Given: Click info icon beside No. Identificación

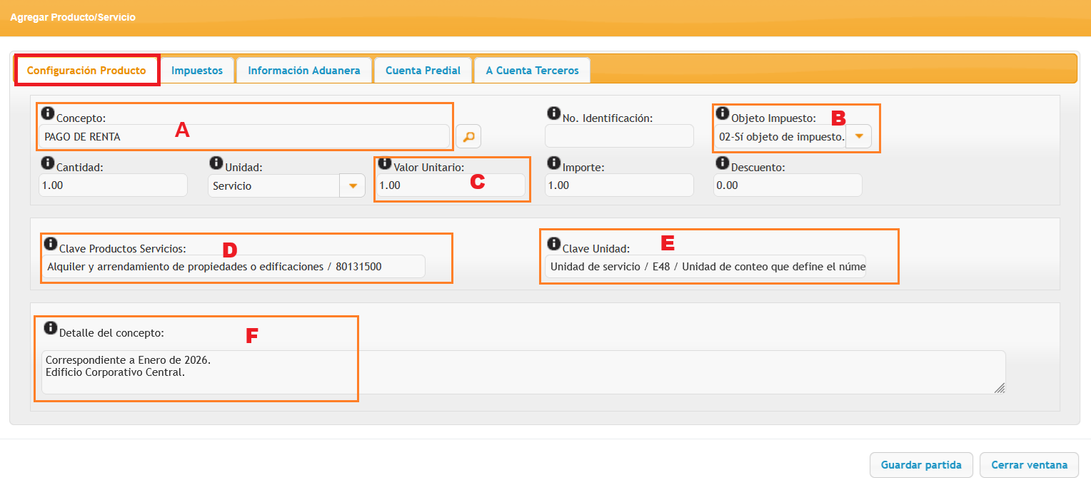Looking at the screenshot, I should pyautogui.click(x=553, y=113).
